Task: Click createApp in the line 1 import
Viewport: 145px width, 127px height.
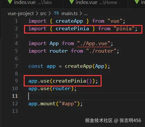Action: click(69, 21)
